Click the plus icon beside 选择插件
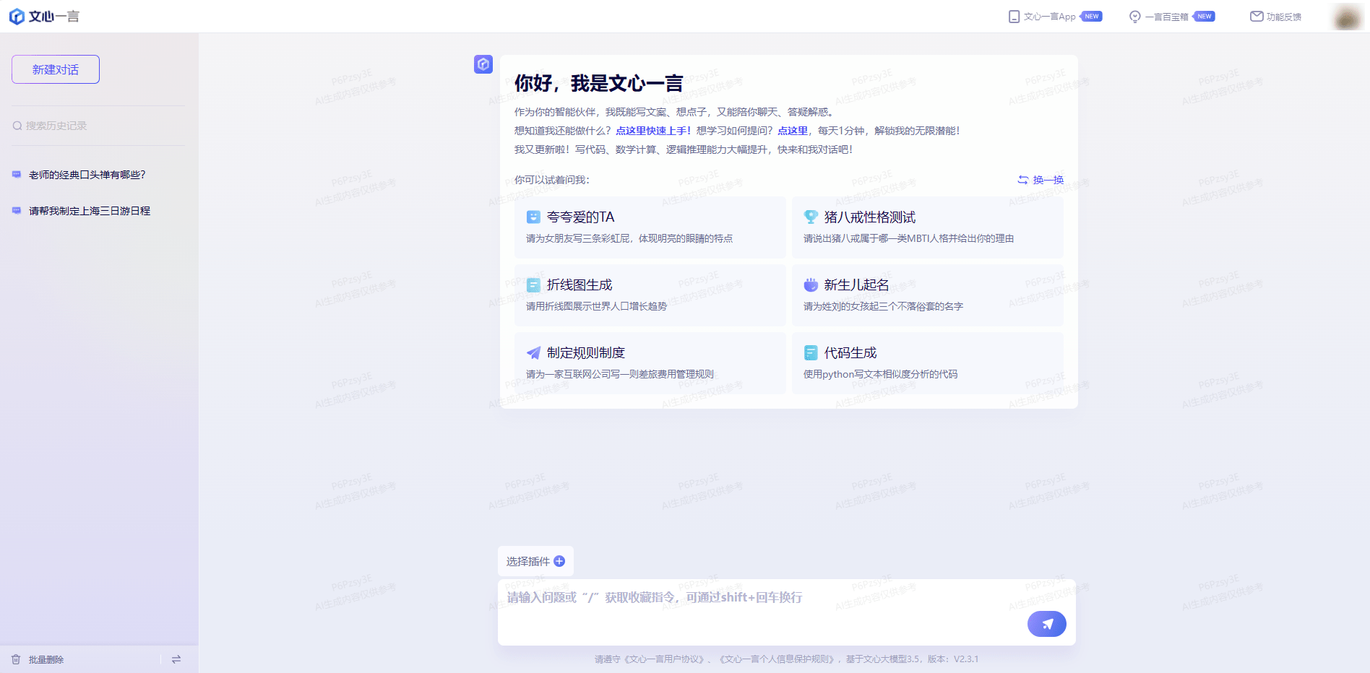This screenshot has width=1370, height=673. [x=559, y=561]
